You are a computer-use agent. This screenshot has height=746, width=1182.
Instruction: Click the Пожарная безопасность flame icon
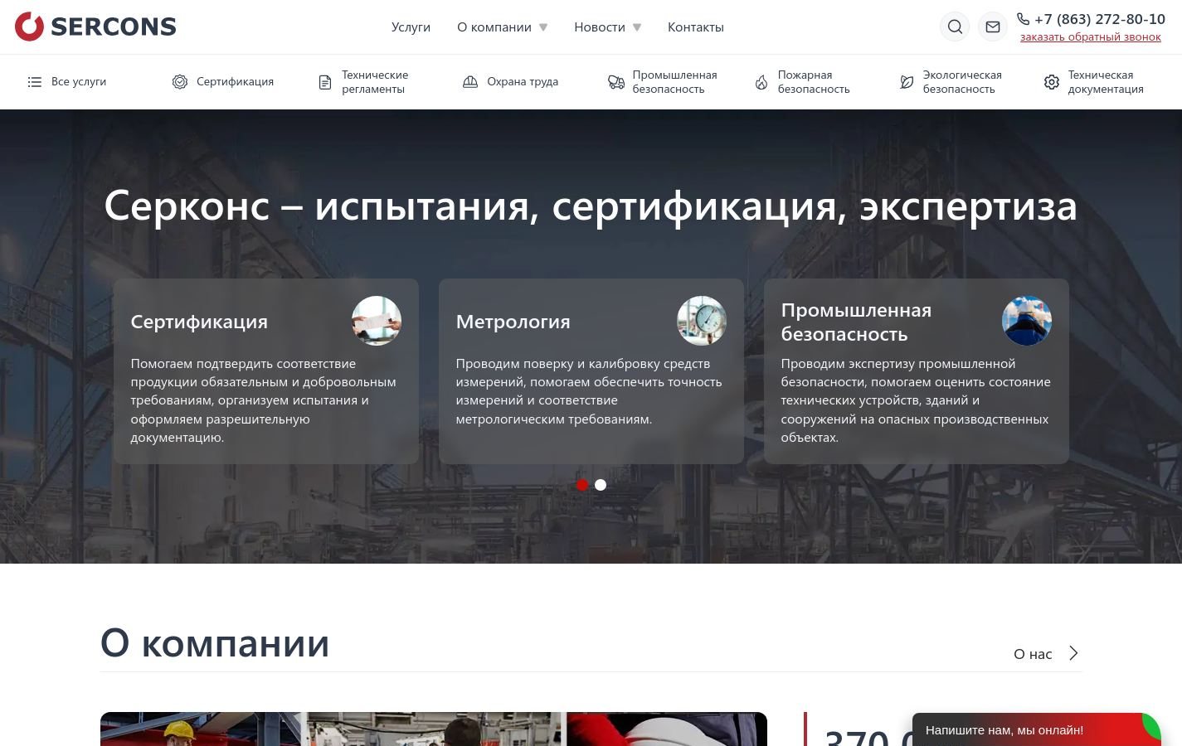(761, 82)
